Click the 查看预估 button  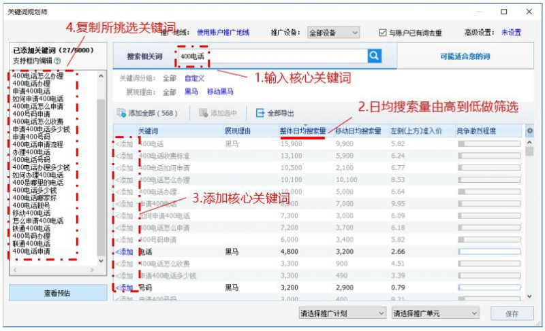[x=58, y=293]
